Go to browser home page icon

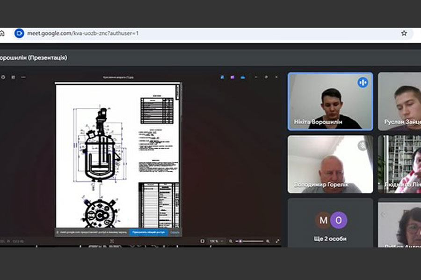pyautogui.click(x=2, y=33)
